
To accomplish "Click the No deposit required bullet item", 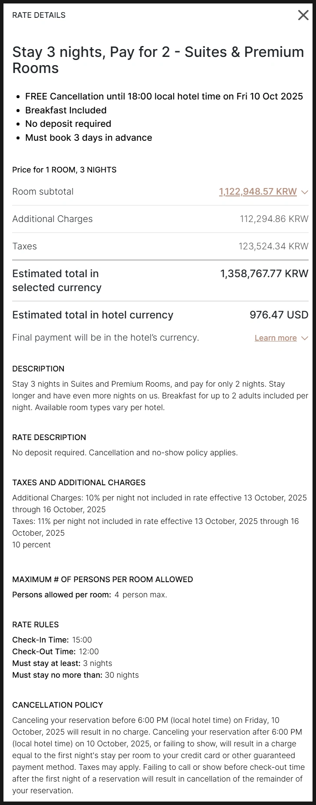I will (68, 124).
